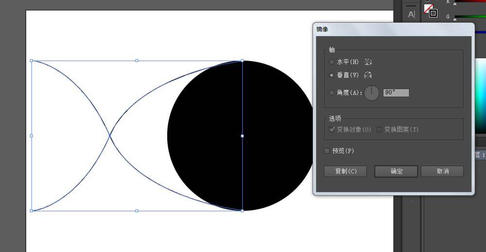The image size is (486, 252).
Task: Choose the Angle axis radio option
Action: [x=332, y=93]
